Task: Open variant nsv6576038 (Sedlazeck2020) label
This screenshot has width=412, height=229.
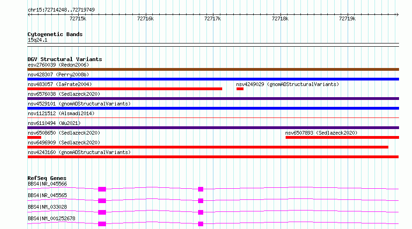Action: click(64, 94)
